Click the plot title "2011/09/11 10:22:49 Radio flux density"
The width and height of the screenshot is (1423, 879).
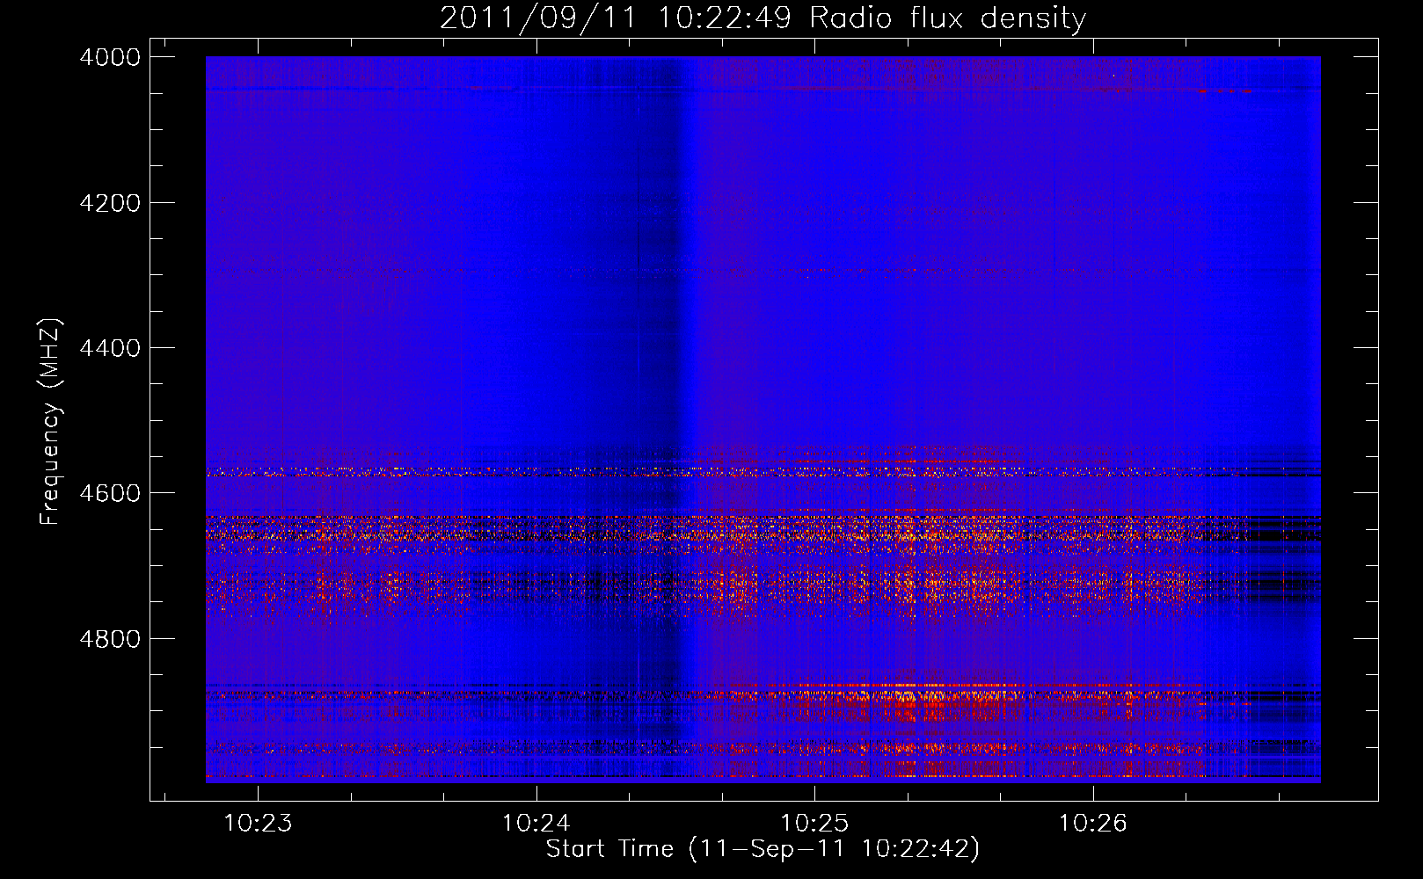click(763, 18)
